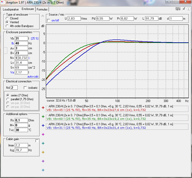192x178 pixels.
Task: Edit the Tvc voice coil temperature field
Action: click(21, 130)
